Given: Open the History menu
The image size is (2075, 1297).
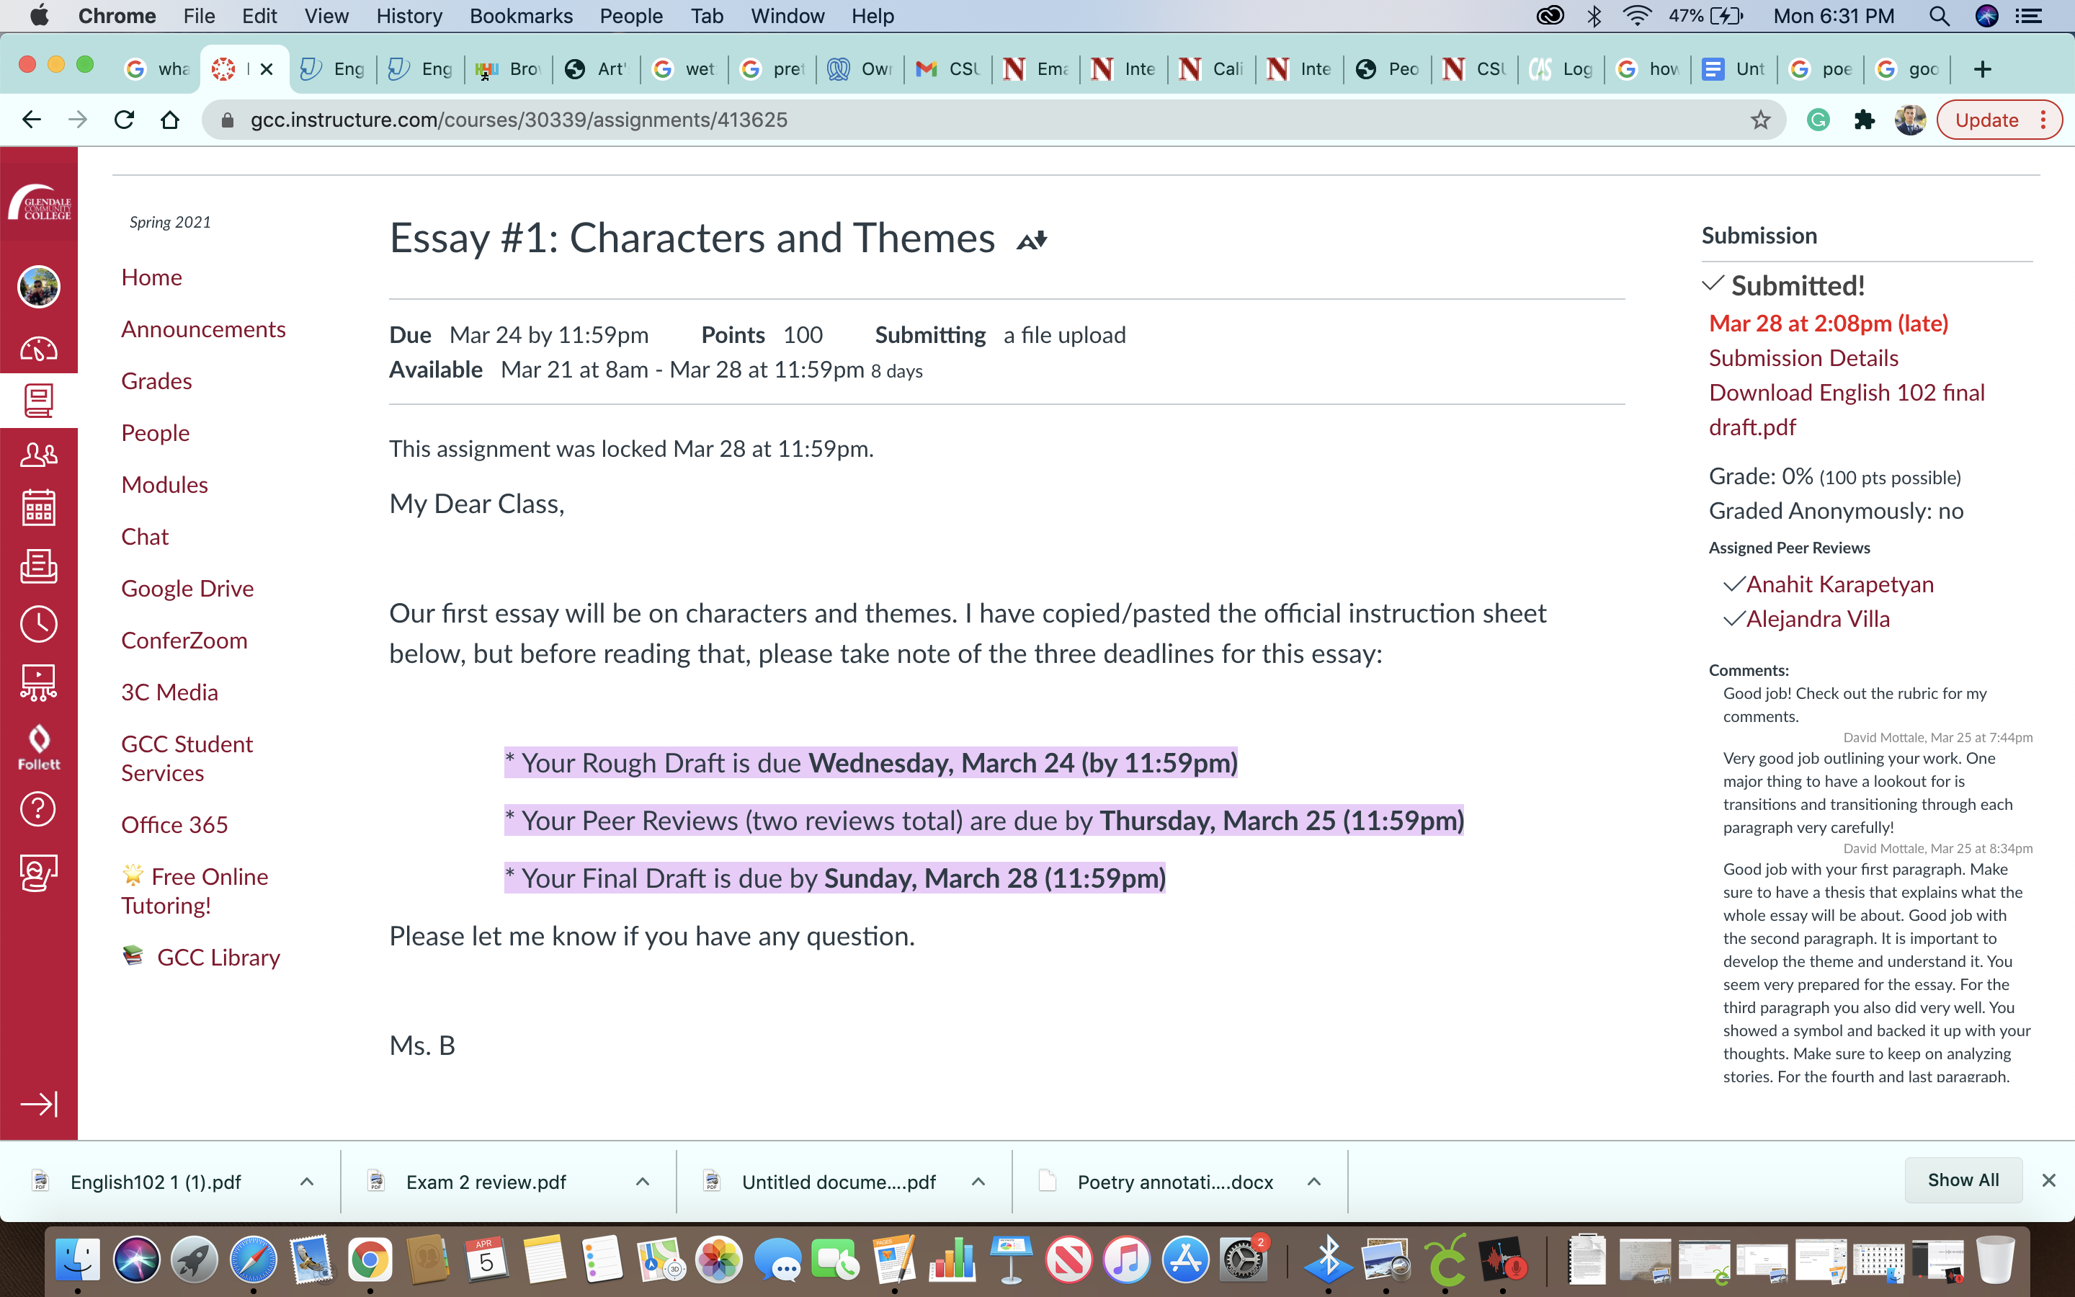Looking at the screenshot, I should click(x=409, y=17).
